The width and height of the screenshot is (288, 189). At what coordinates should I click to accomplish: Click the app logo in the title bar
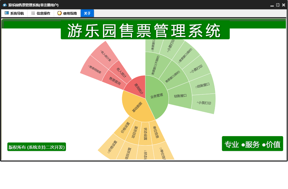tap(5, 5)
